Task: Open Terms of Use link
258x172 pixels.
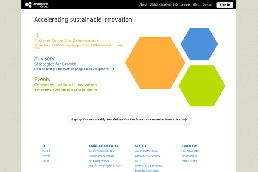Action: point(189,161)
